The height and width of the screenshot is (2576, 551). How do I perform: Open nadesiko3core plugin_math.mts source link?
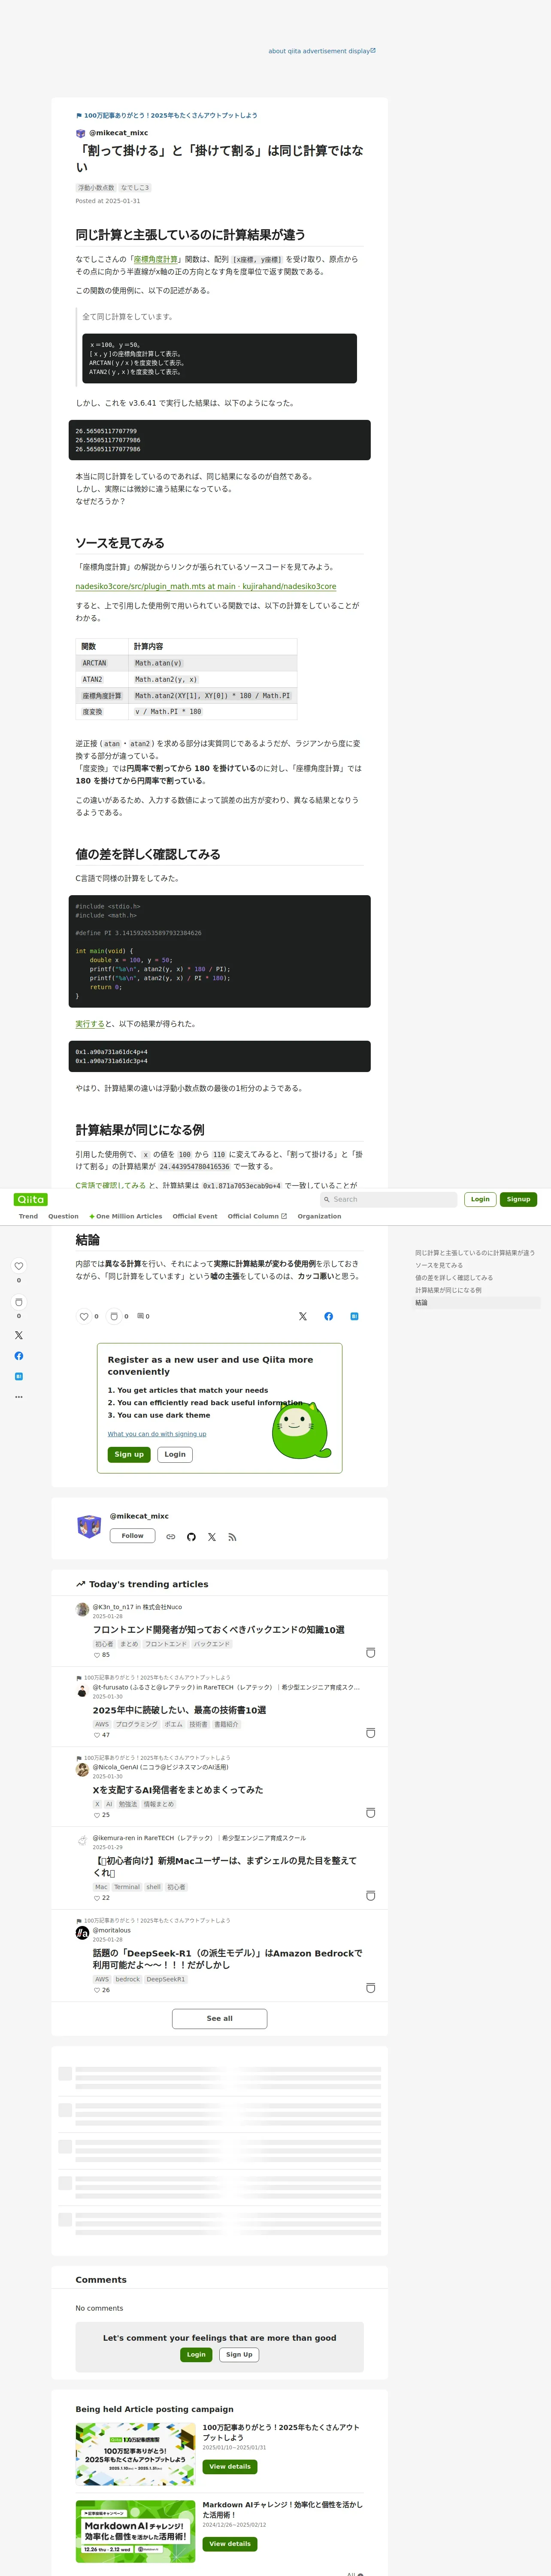point(206,586)
